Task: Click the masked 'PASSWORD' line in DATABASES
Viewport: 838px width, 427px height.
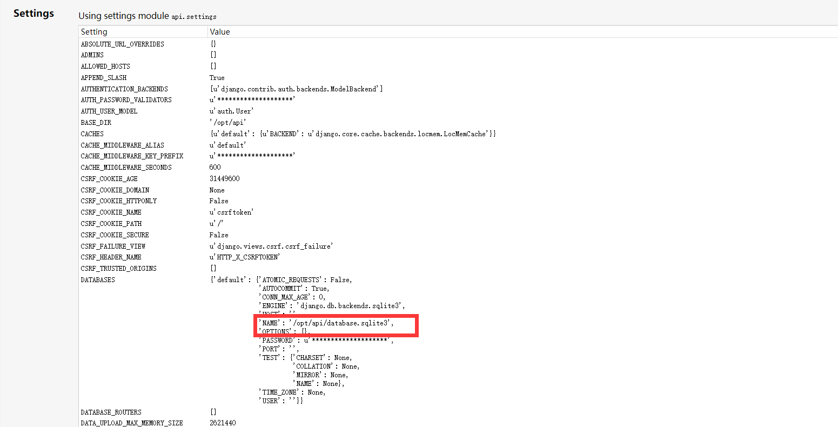Action: tap(326, 341)
